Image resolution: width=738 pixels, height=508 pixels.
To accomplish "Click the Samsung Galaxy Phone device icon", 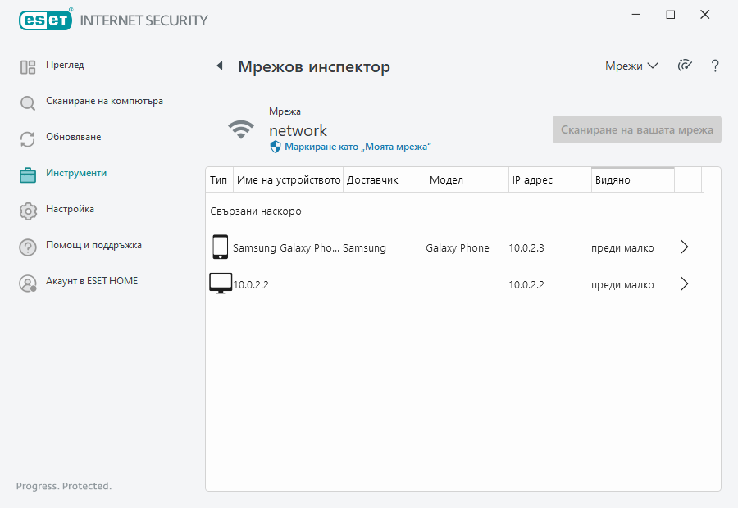I will tap(220, 247).
